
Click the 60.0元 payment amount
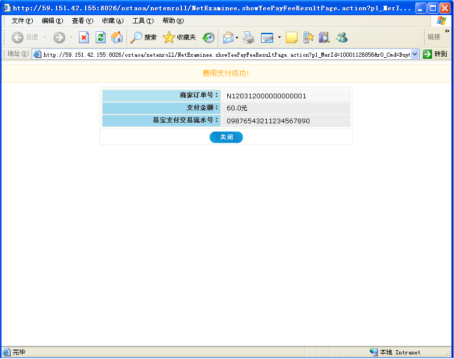pos(237,108)
